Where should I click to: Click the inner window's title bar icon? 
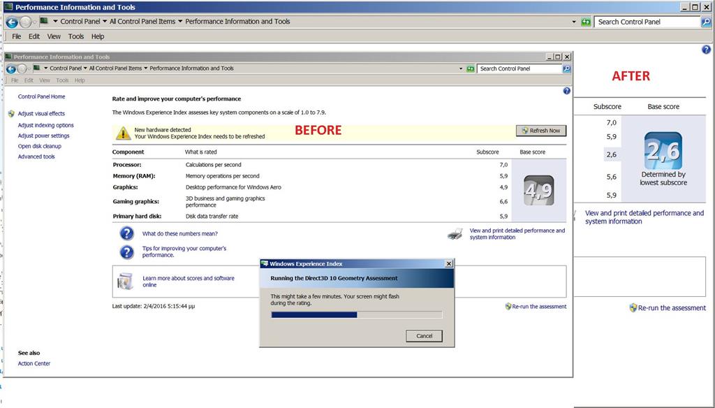coord(8,57)
